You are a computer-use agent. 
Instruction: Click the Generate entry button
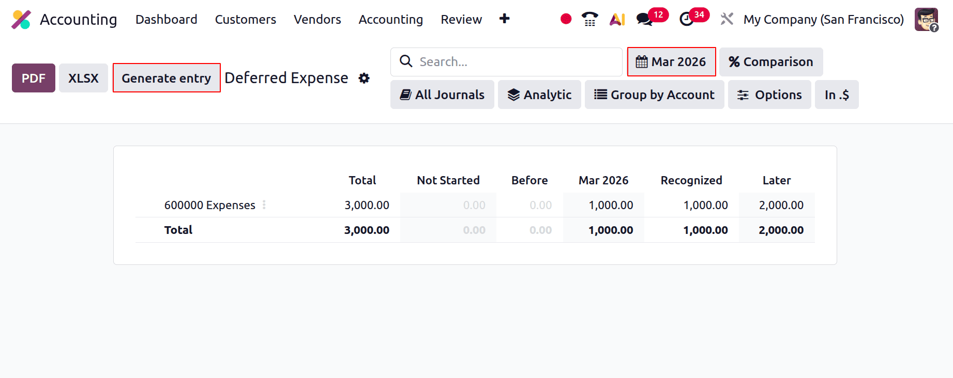coord(167,78)
